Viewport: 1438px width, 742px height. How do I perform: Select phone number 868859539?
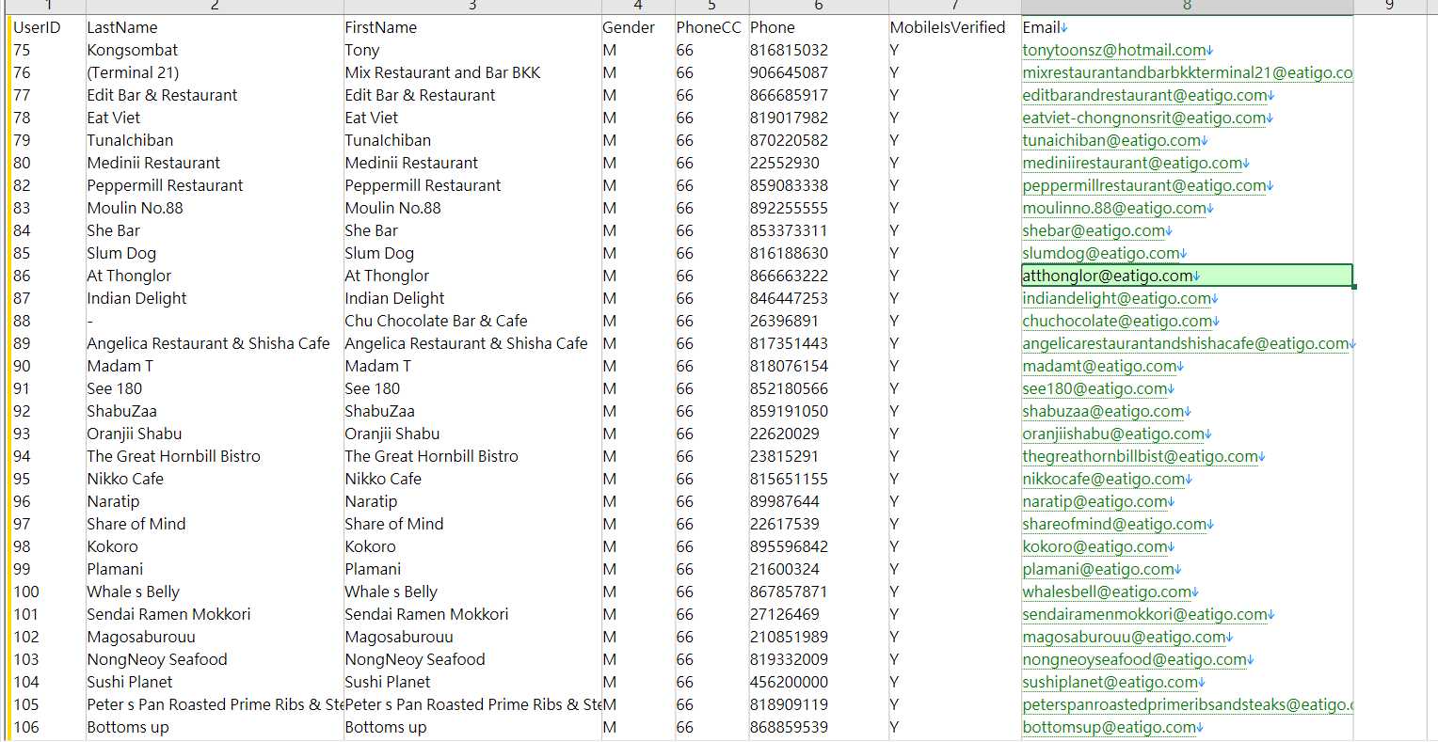(819, 727)
